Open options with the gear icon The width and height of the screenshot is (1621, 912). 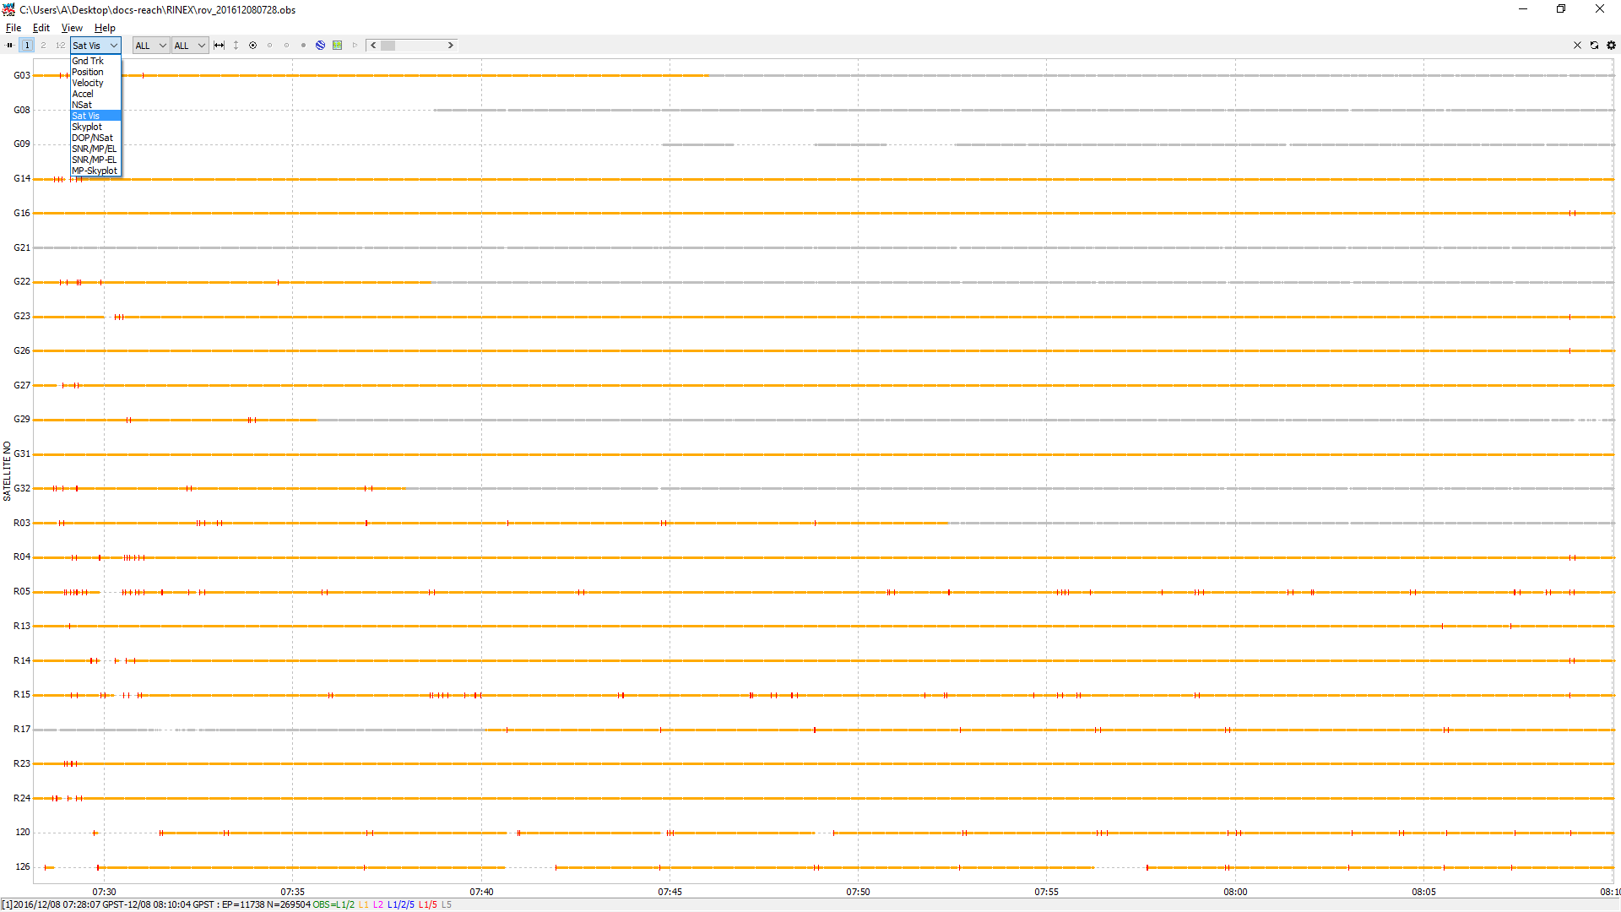[x=1611, y=46]
